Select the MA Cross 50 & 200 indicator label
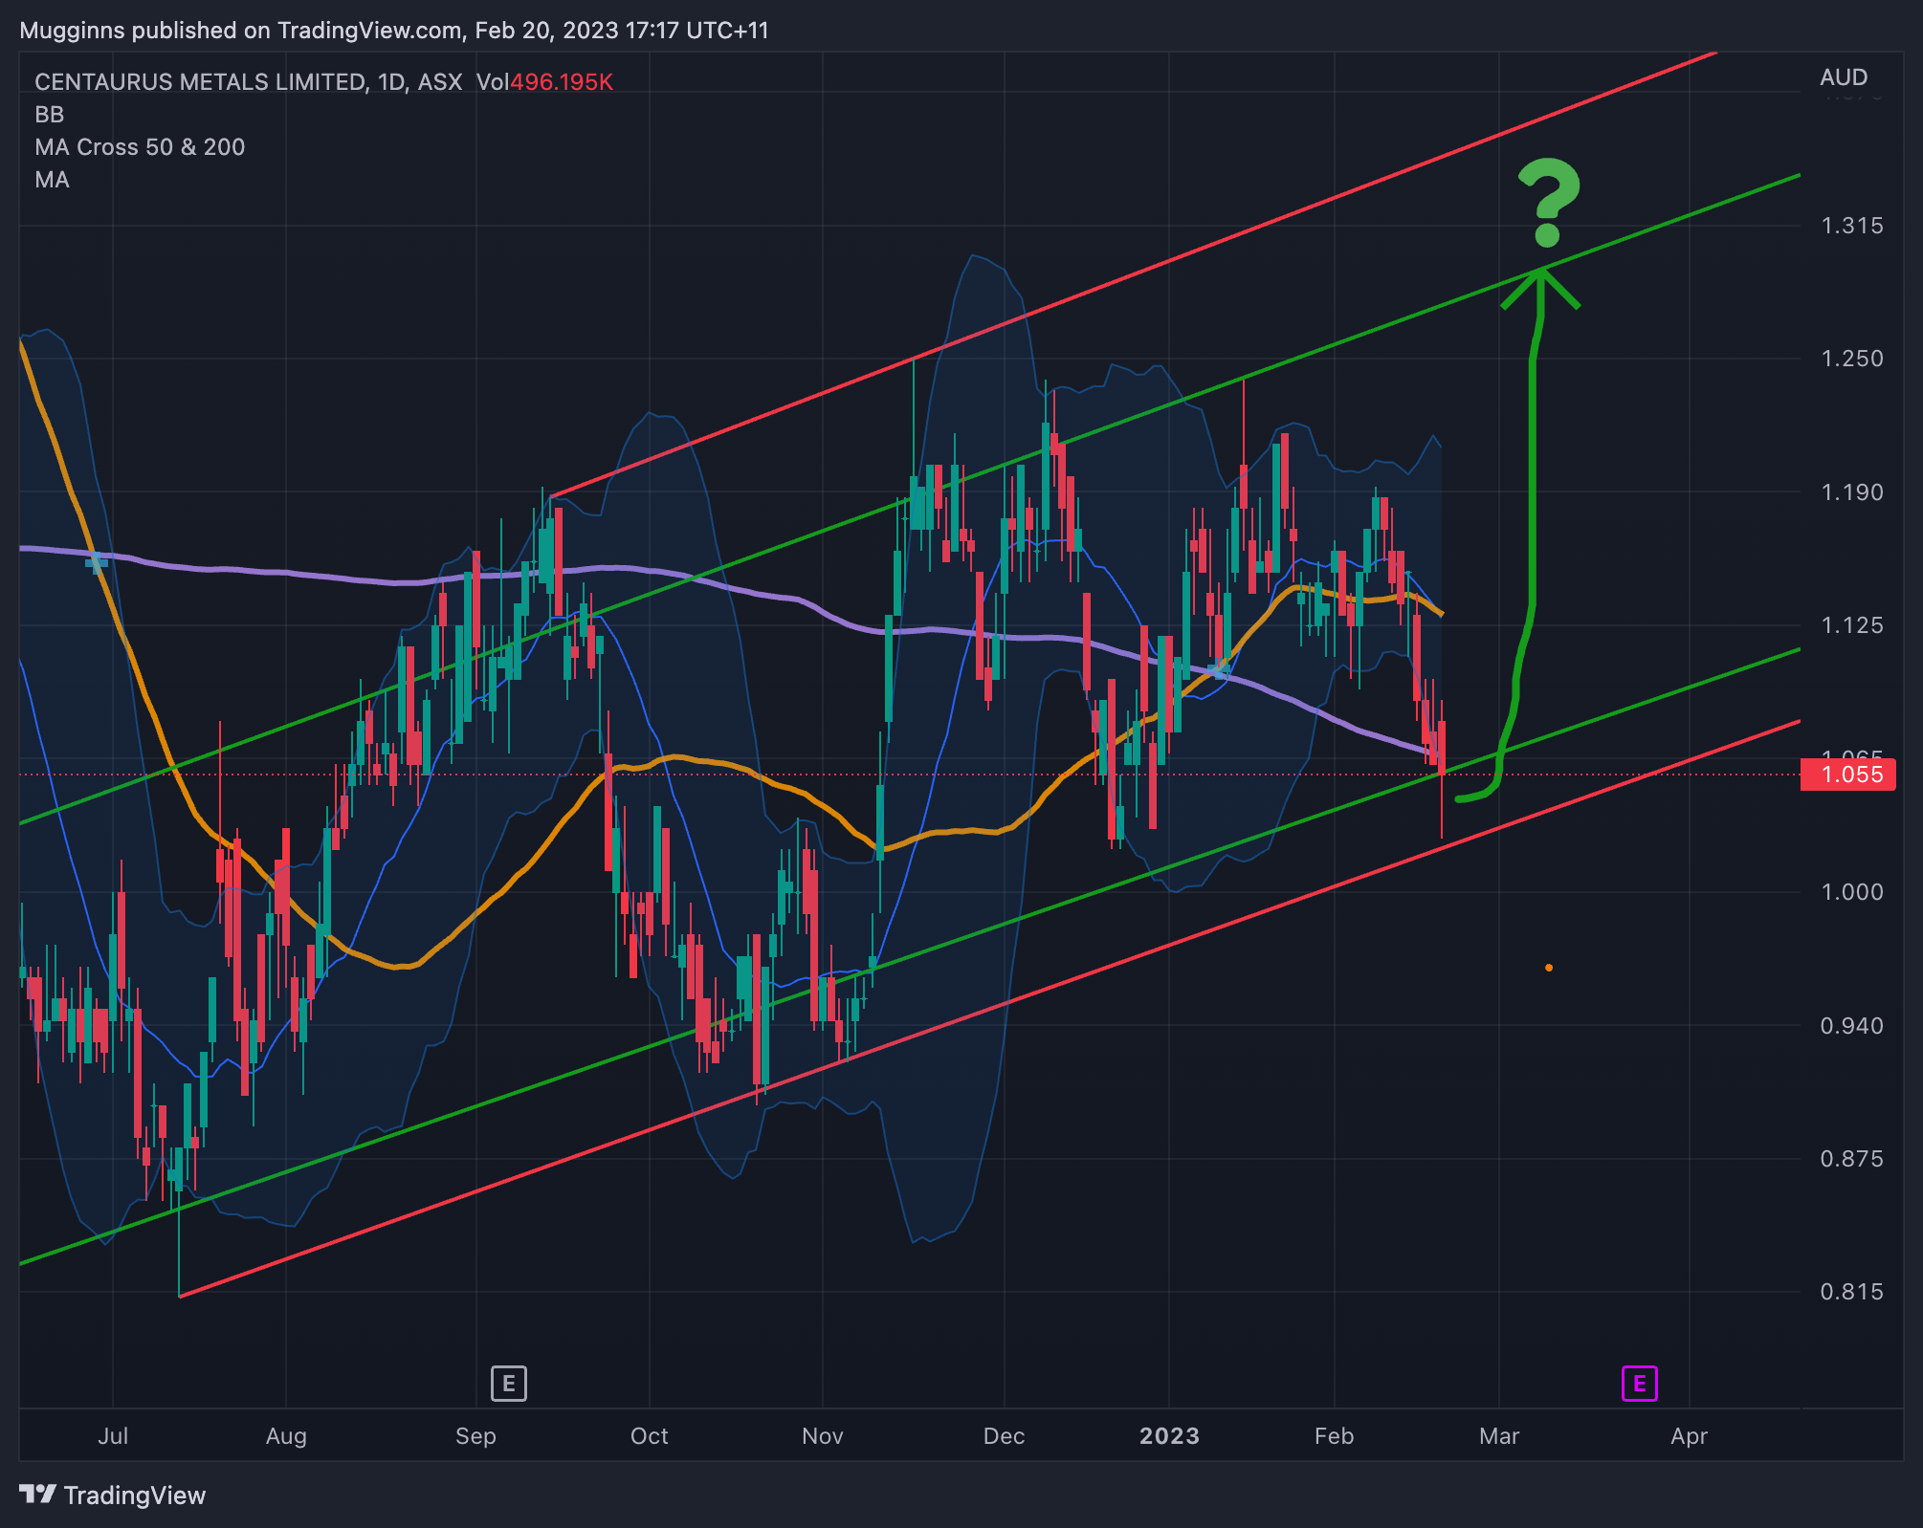Image resolution: width=1923 pixels, height=1528 pixels. click(140, 147)
